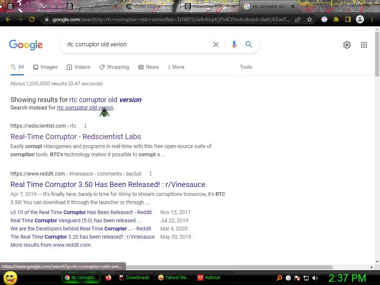380x285 pixels.
Task: Open Real Time Corruptor 3.50 Released result
Action: 108,185
